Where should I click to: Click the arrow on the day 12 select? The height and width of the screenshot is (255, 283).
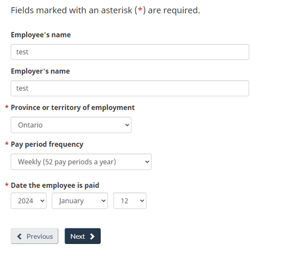[142, 201]
